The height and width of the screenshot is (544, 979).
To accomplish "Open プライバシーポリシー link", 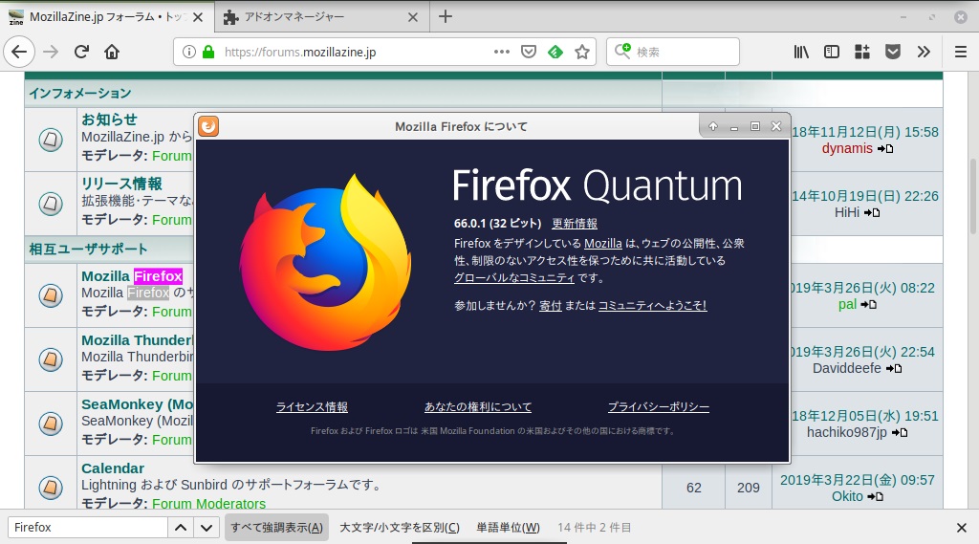I will coord(659,407).
